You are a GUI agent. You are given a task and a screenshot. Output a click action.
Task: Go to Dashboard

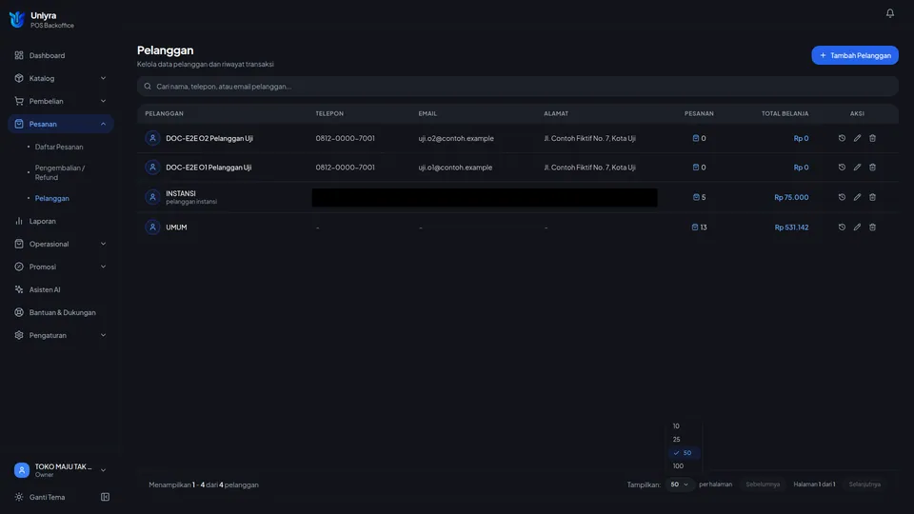click(x=61, y=55)
